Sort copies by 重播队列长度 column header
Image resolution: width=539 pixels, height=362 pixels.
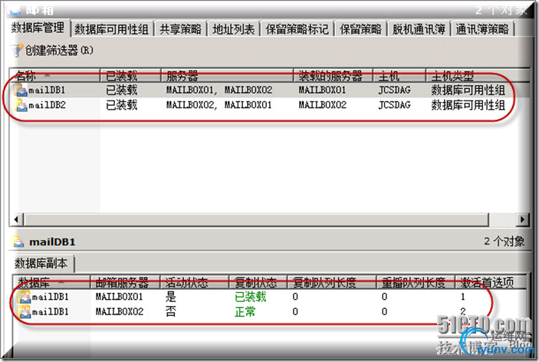click(x=416, y=282)
